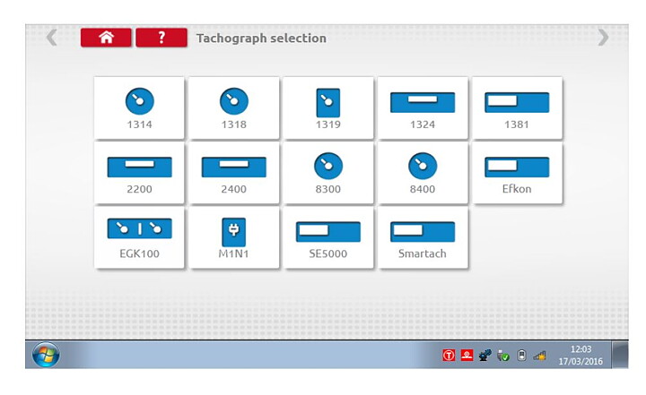Screen dimensions: 646x395
Task: Select the SE5000 tachograph
Action: coord(328,237)
